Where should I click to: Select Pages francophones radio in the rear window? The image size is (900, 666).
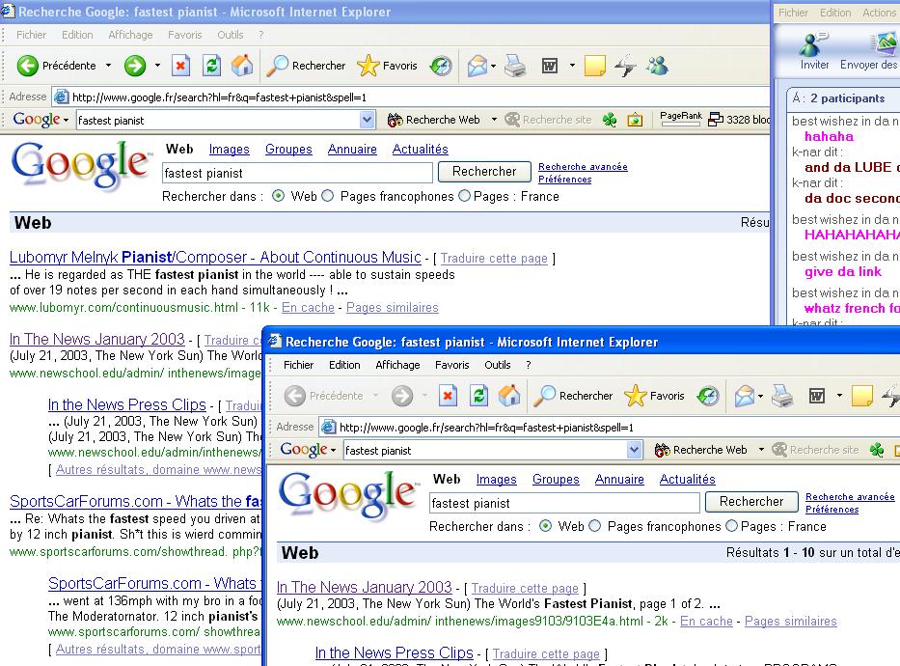click(328, 196)
